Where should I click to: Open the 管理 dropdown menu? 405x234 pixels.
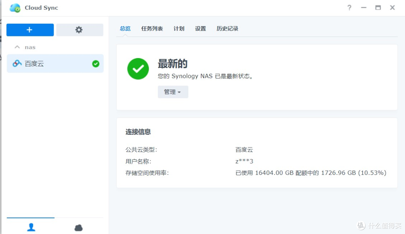[173, 92]
